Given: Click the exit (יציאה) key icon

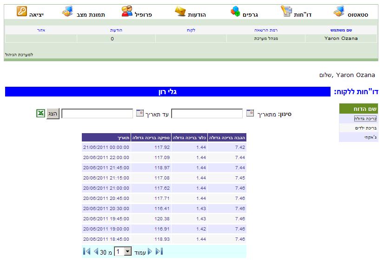Looking at the screenshot, I should [x=22, y=11].
